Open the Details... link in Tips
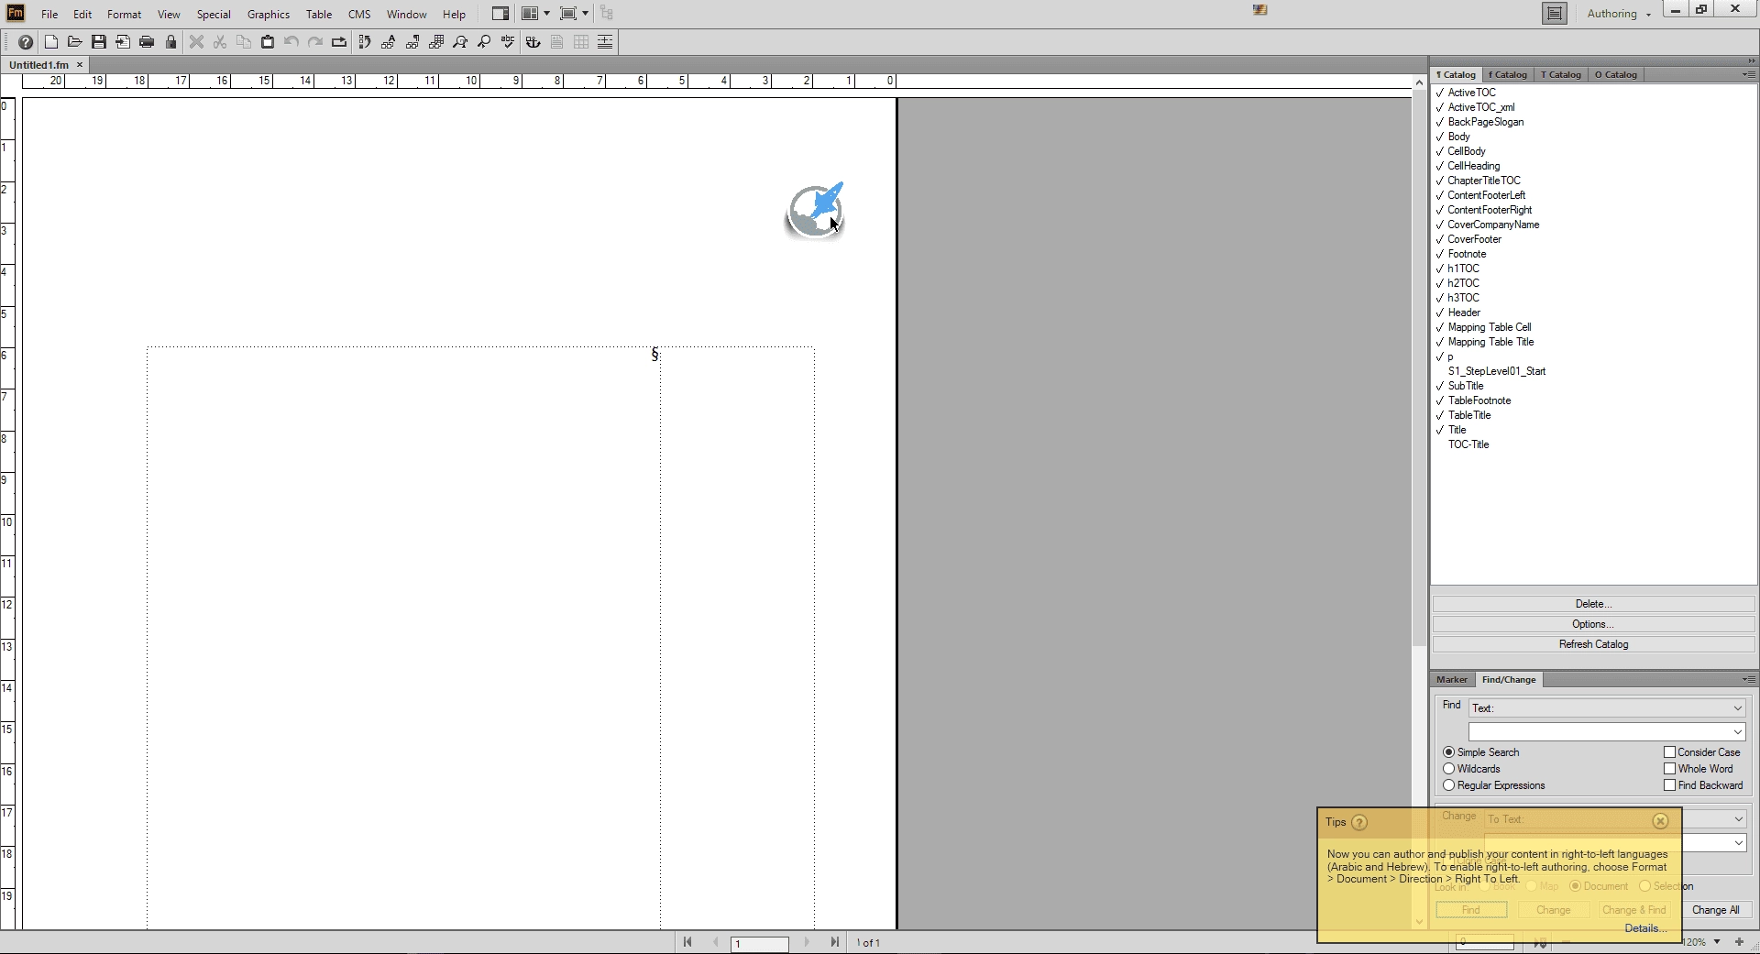Image resolution: width=1760 pixels, height=954 pixels. click(1645, 928)
